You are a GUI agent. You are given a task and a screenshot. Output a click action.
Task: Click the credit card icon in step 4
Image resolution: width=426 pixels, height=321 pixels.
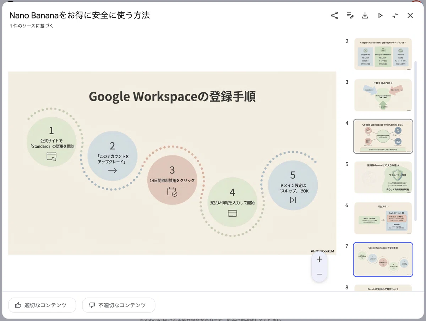(x=232, y=213)
